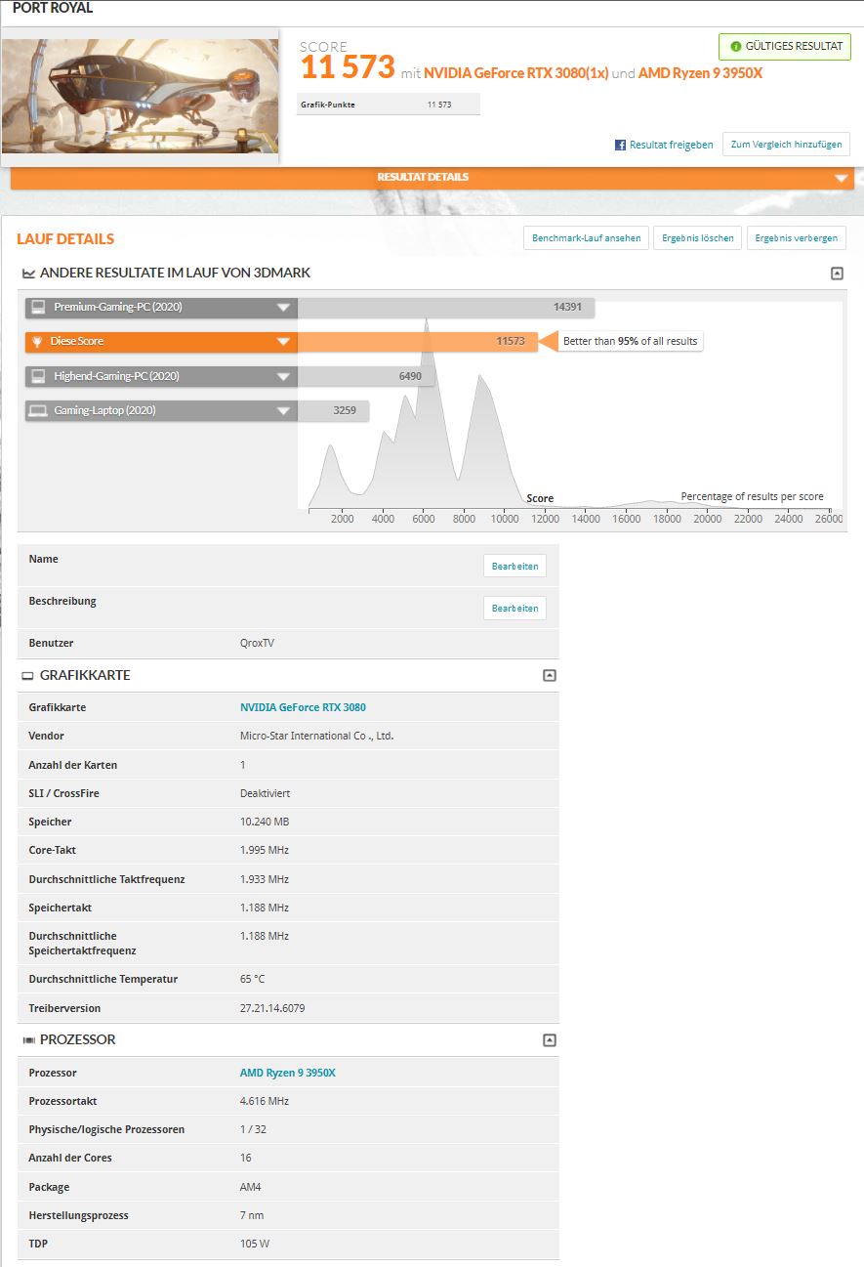Viewport: 864px width, 1267px height.
Task: Click the Better than 95% of all results tooltip
Action: (632, 342)
